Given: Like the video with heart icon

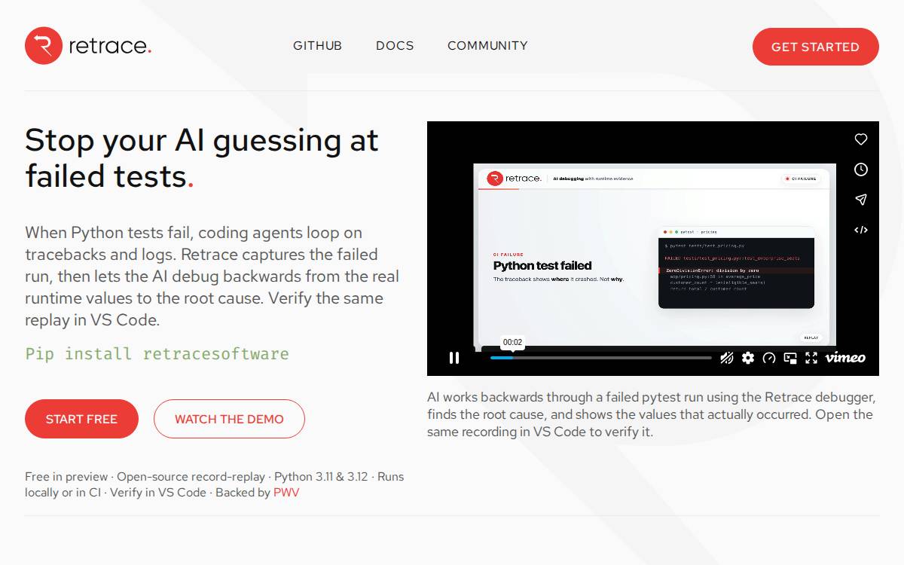Looking at the screenshot, I should click(x=861, y=139).
